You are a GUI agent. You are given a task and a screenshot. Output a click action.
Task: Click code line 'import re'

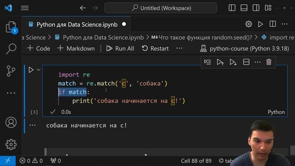pyautogui.click(x=74, y=75)
